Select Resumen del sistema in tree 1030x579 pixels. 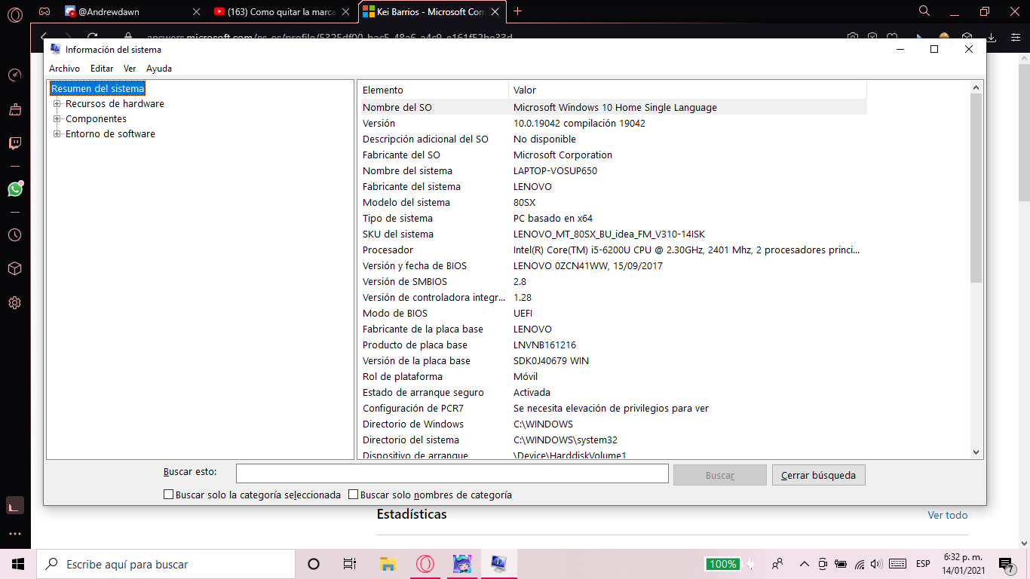97,89
